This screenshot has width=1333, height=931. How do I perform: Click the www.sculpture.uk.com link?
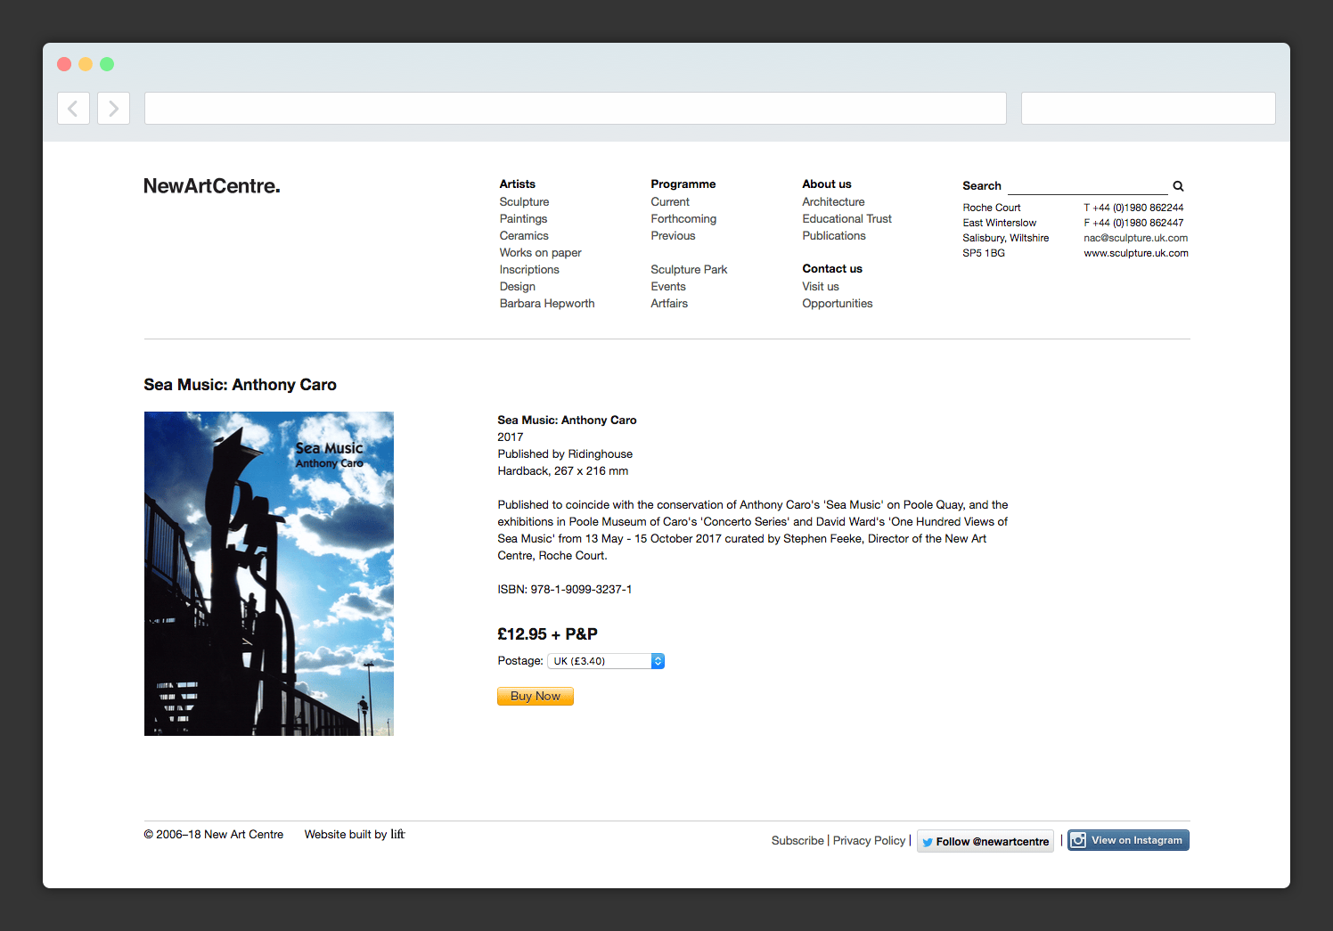pyautogui.click(x=1136, y=253)
